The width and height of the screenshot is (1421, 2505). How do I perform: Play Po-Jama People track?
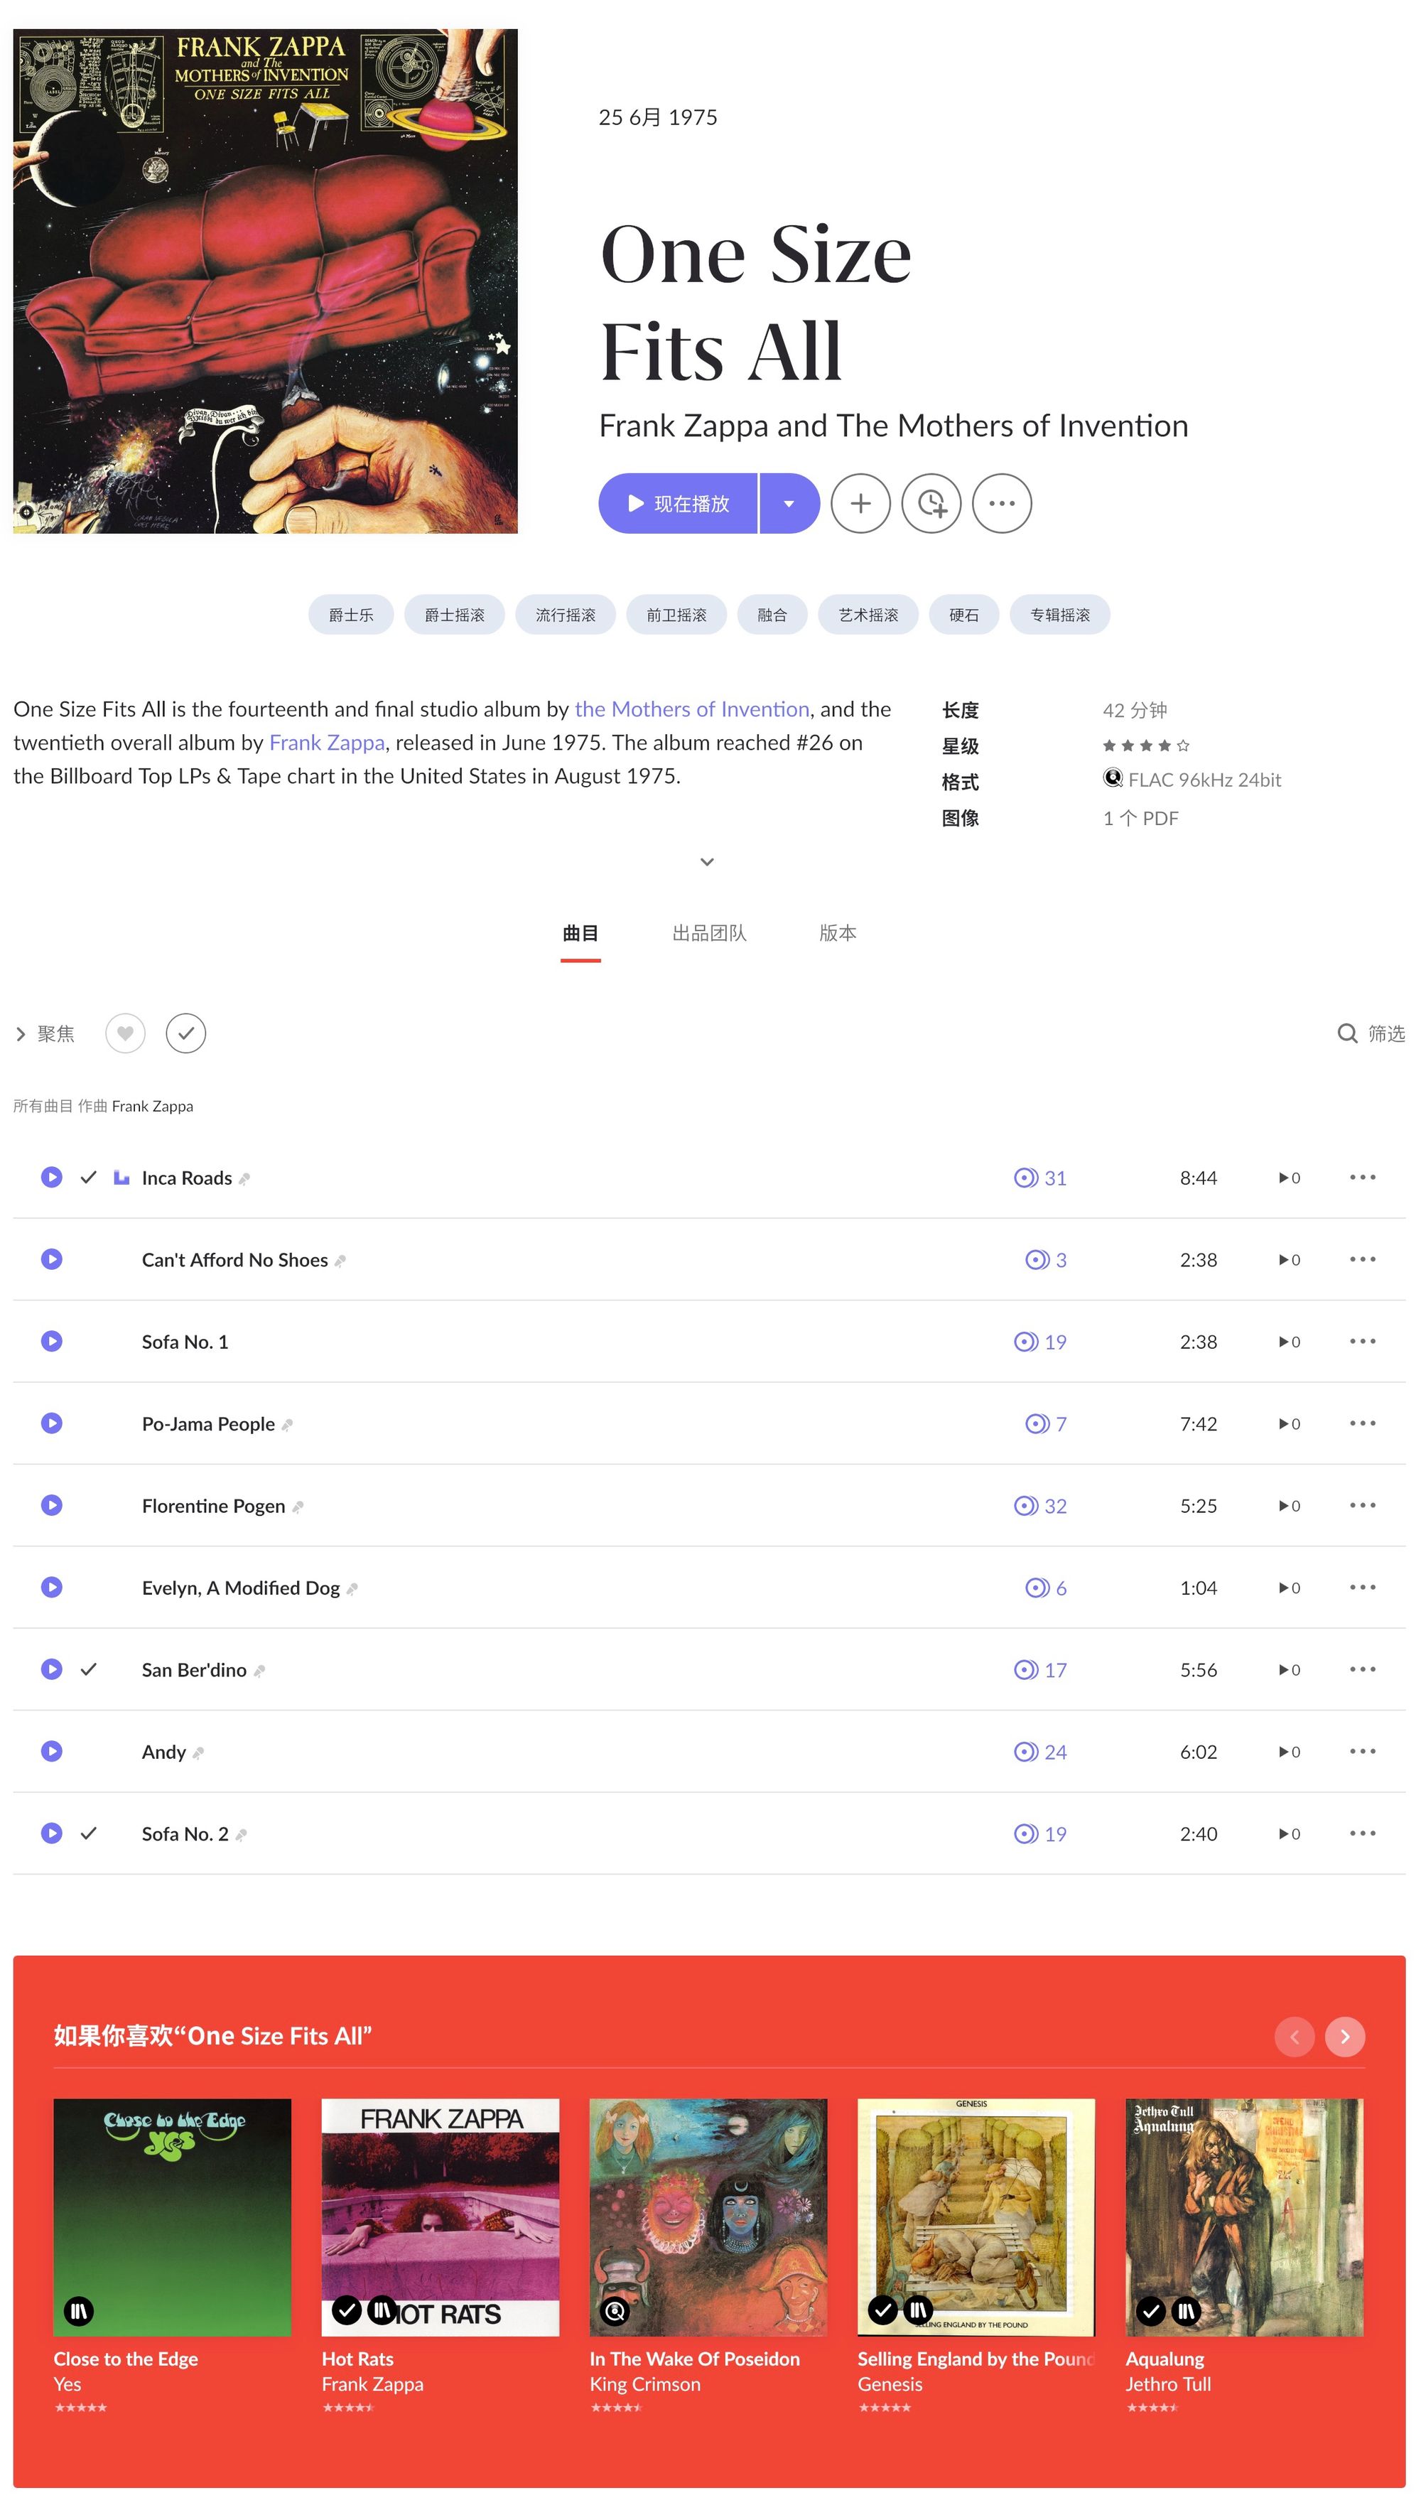[52, 1423]
